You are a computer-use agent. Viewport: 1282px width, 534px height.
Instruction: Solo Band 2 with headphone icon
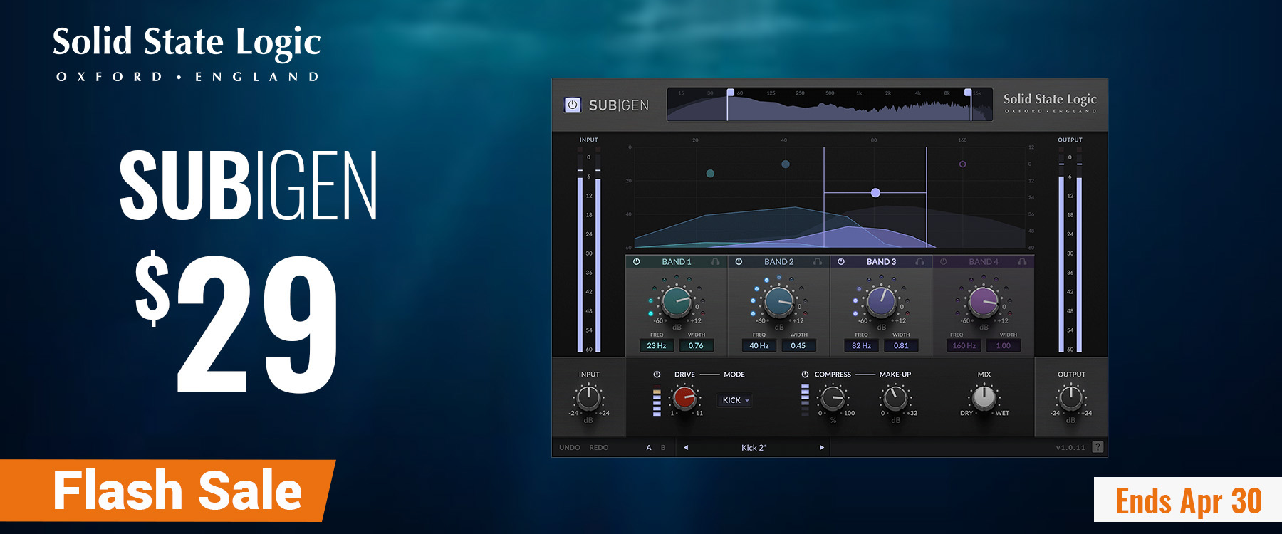(818, 262)
